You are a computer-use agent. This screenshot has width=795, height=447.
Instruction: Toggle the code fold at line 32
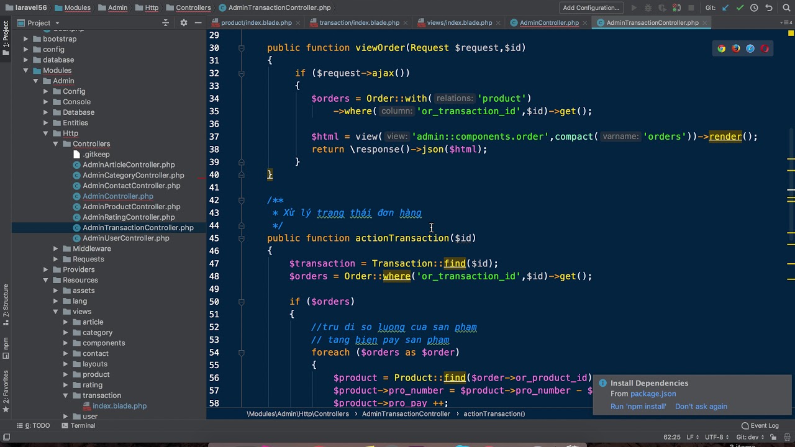[x=241, y=73]
